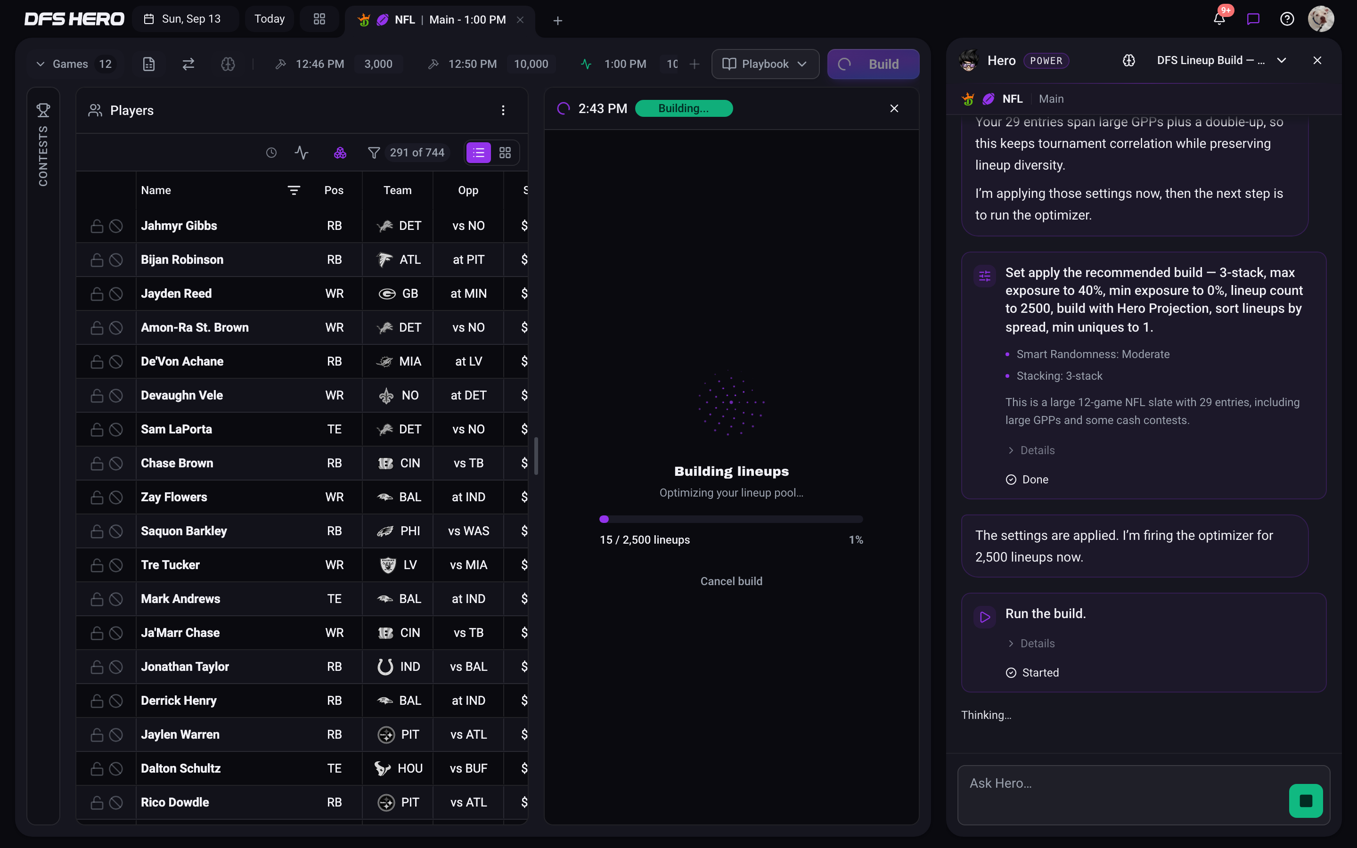
Task: Click the brain icon in Hero panel header
Action: 1128,61
